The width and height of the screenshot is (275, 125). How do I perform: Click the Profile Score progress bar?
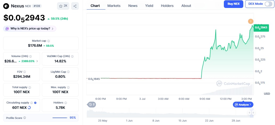60,118
